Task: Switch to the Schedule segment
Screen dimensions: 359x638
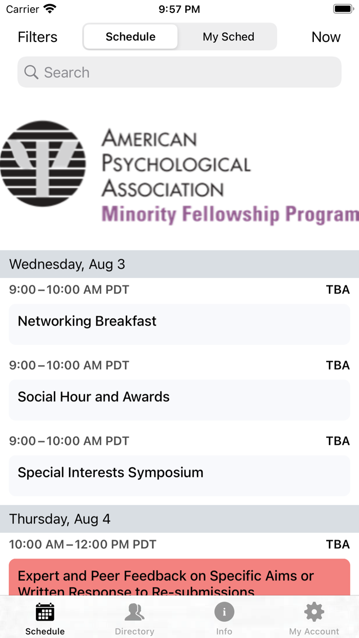Action: pos(131,37)
